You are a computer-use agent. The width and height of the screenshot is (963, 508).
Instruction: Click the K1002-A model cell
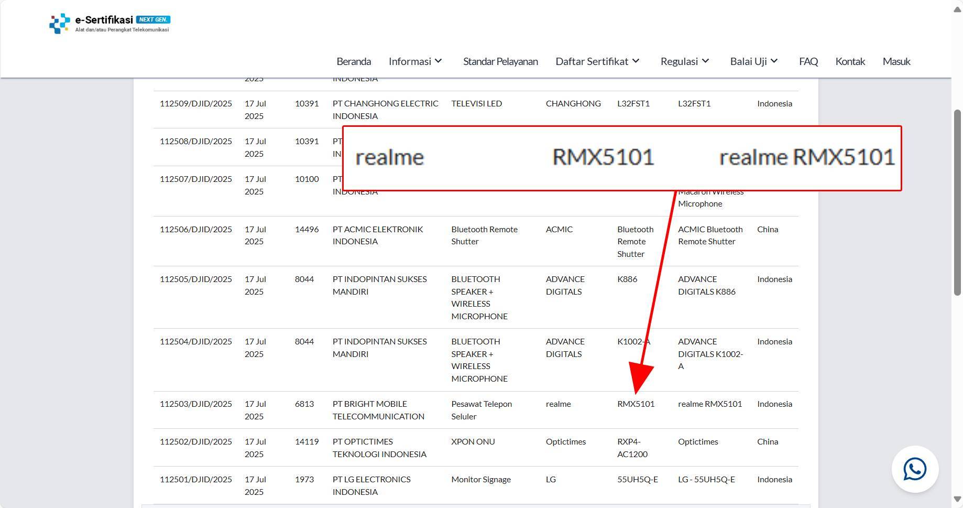coord(634,341)
